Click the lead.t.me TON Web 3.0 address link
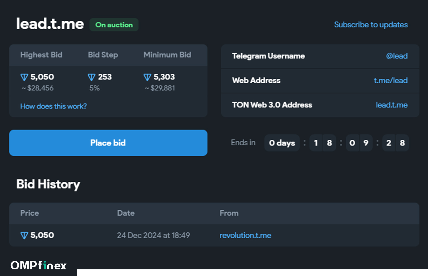428x276 pixels. coord(391,105)
